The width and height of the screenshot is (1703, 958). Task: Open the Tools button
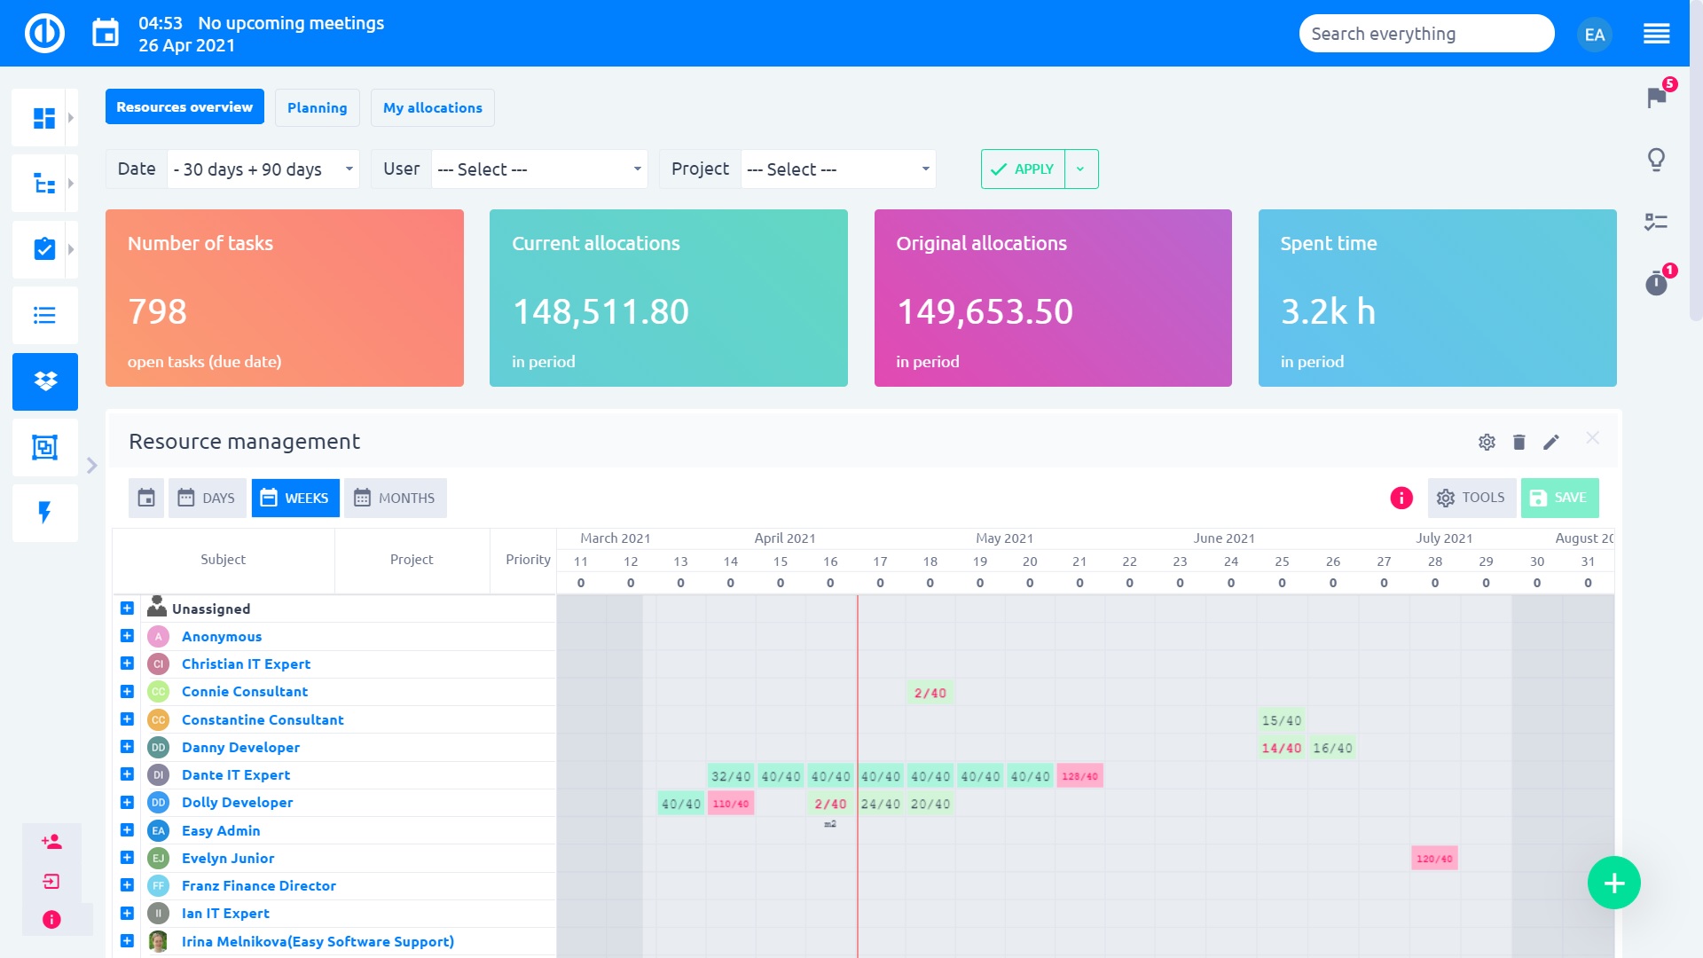pos(1471,499)
